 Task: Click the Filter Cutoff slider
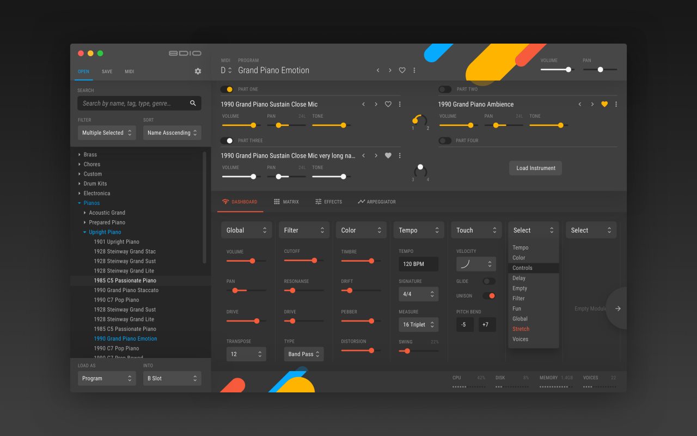tap(303, 261)
